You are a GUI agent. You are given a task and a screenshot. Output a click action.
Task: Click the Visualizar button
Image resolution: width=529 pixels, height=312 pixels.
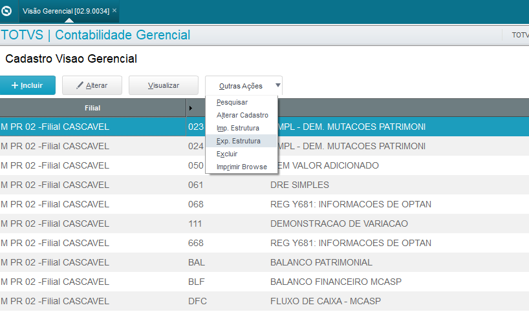(x=164, y=85)
